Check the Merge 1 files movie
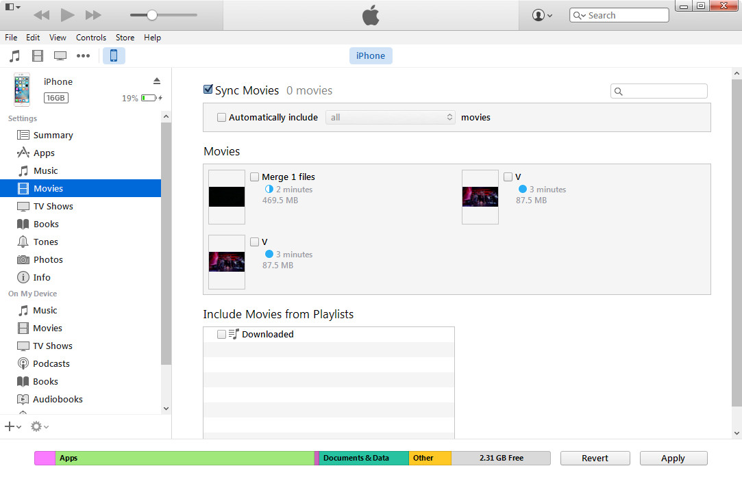Screen dimensions: 742x477 255,177
